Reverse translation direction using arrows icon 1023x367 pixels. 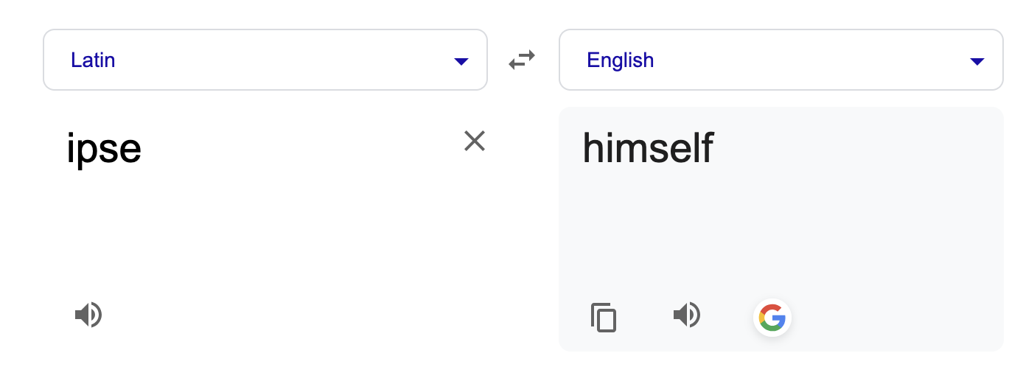click(522, 60)
